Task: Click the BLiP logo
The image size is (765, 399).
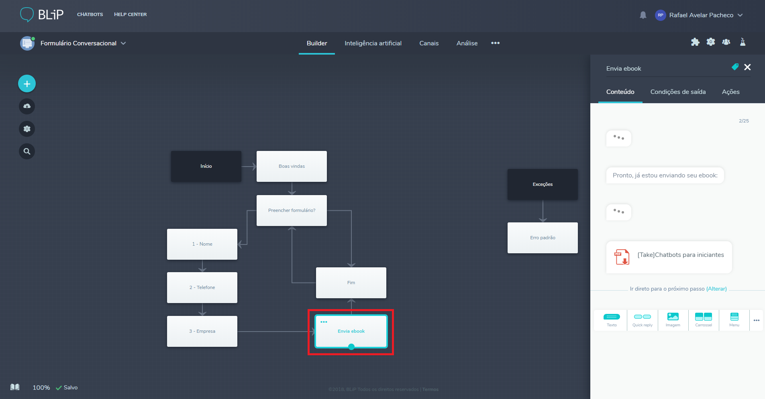Action: pos(42,14)
